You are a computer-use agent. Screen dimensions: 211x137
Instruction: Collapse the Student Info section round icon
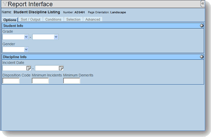(x=202, y=26)
